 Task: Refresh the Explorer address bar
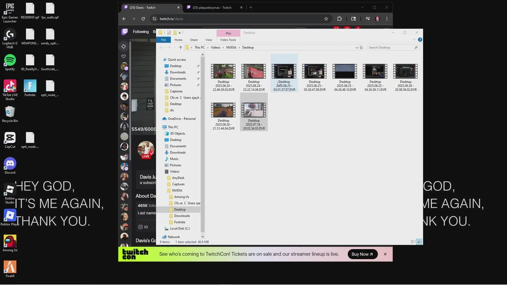pos(361,47)
